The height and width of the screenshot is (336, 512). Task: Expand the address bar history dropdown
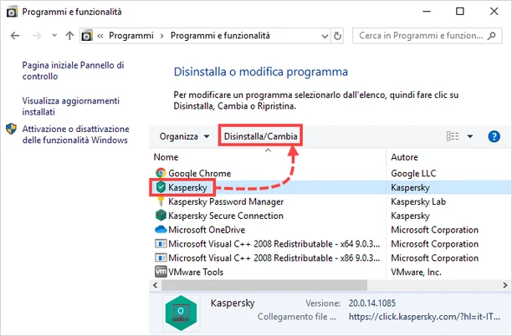[x=325, y=36]
